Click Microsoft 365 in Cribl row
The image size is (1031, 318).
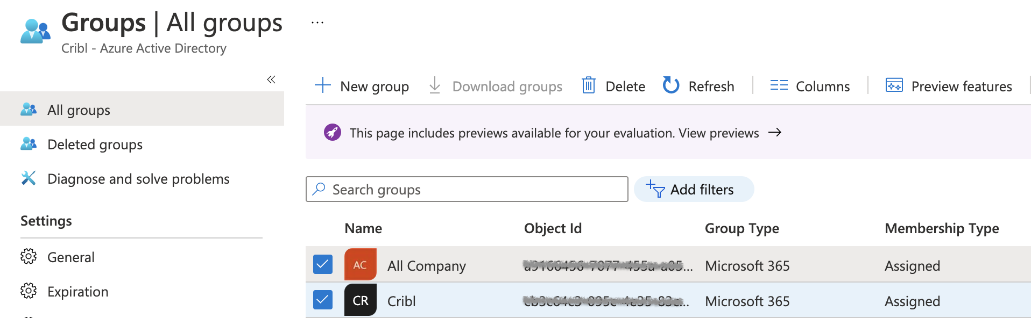(x=747, y=301)
